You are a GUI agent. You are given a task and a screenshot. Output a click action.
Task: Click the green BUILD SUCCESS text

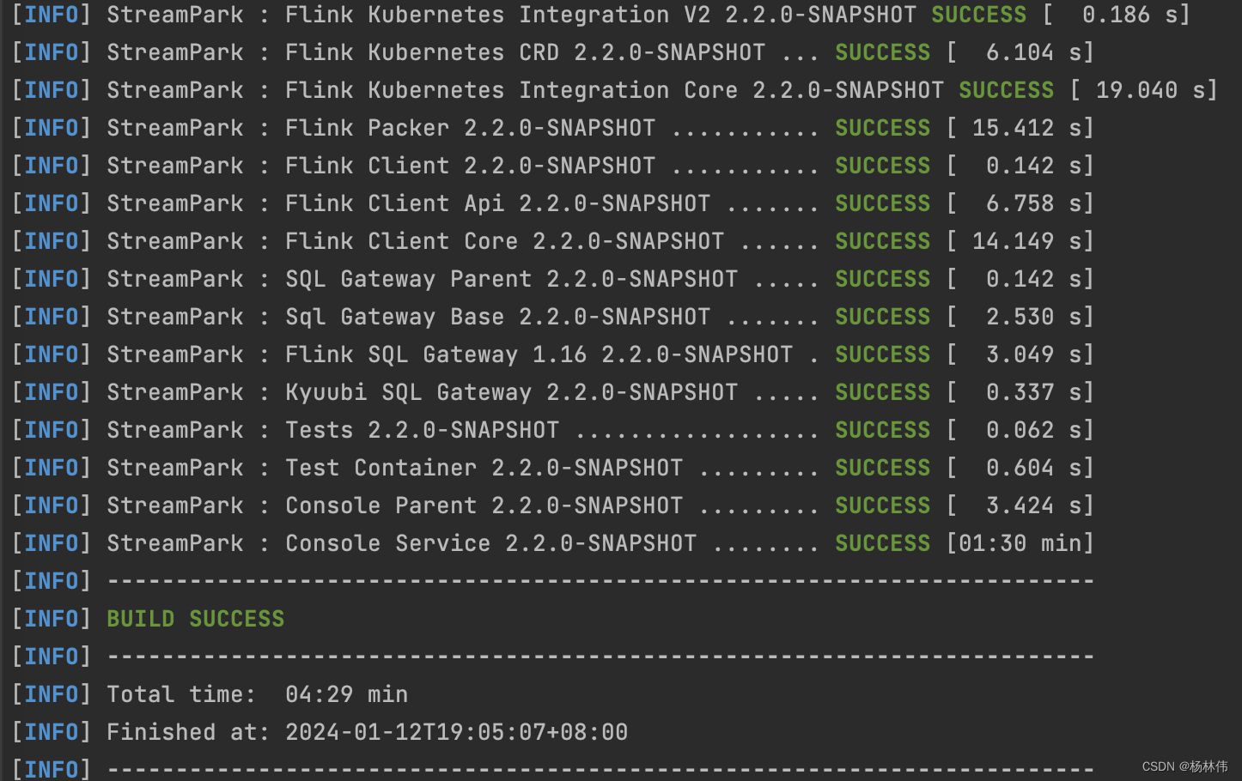tap(196, 619)
